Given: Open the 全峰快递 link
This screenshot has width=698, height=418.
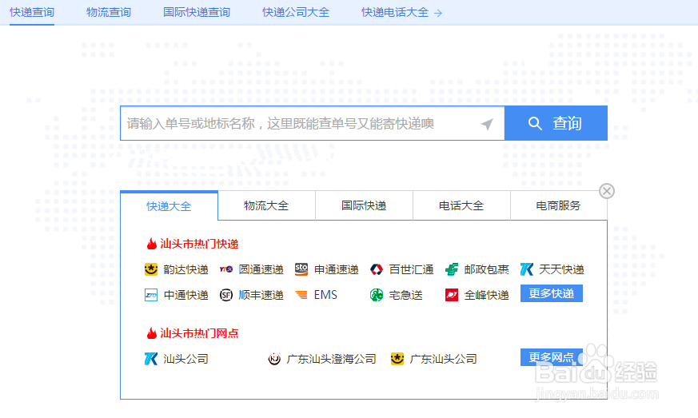Looking at the screenshot, I should tap(487, 295).
